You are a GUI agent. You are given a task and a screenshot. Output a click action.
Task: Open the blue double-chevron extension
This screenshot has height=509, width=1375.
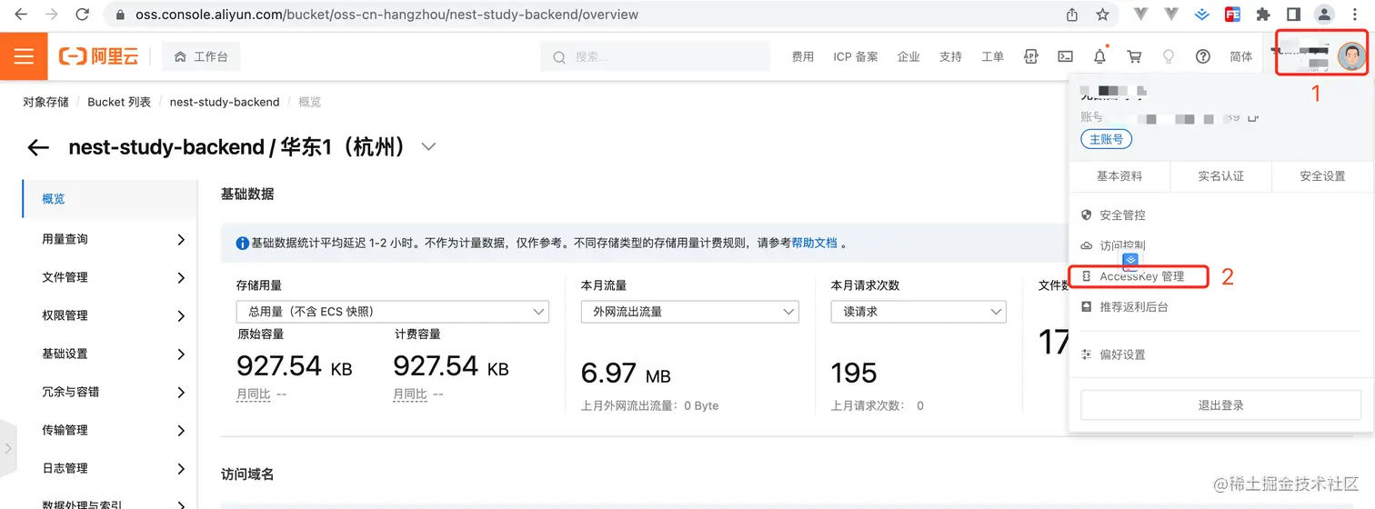(1202, 15)
